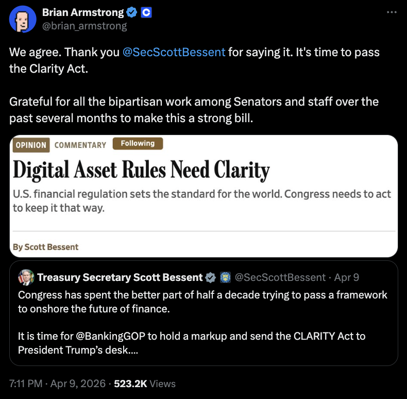The image size is (407, 399).
Task: Click Brian Armstrong's profile avatar
Action: click(21, 19)
